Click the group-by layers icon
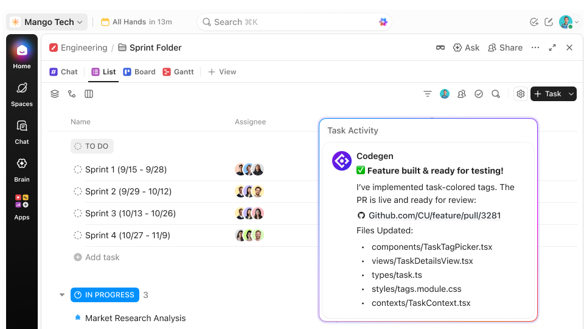The width and height of the screenshot is (584, 329). click(55, 94)
